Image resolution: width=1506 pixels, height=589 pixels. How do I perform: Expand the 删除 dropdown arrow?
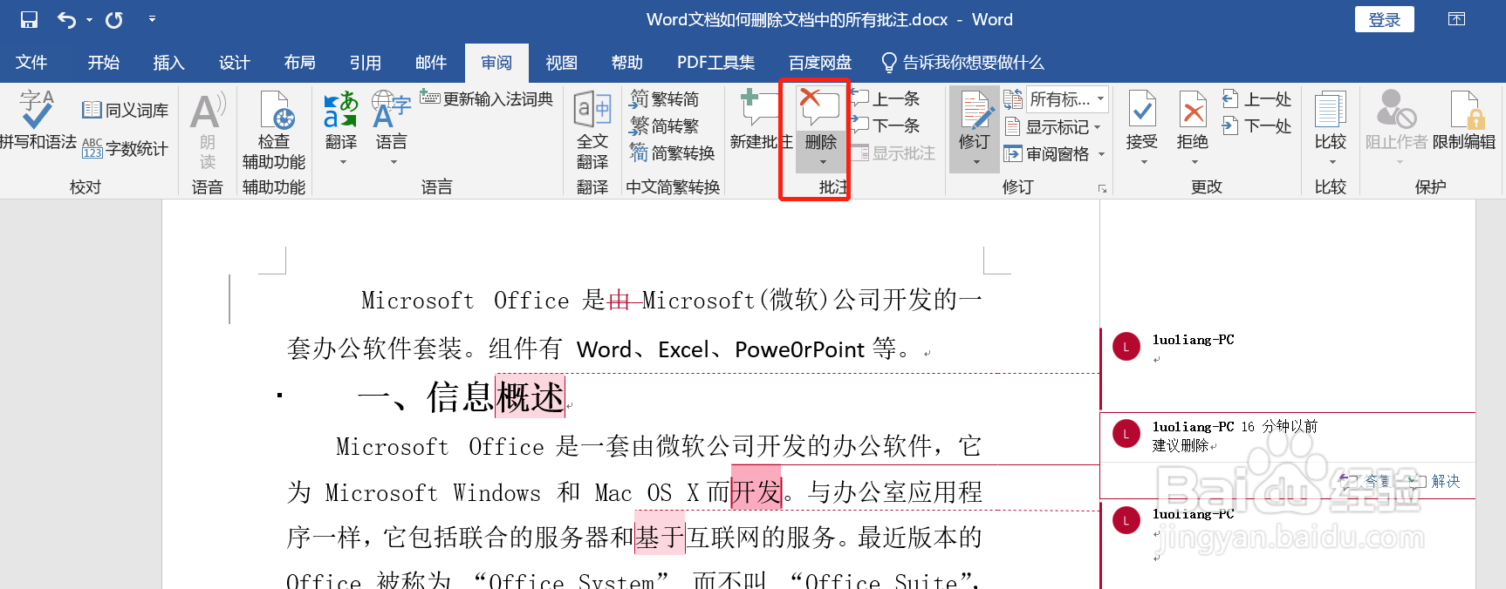[x=821, y=163]
